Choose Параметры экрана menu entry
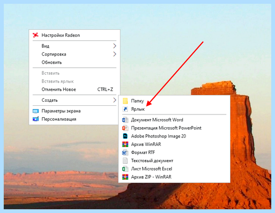Screen dimensions: 275x213 click(x=75, y=111)
